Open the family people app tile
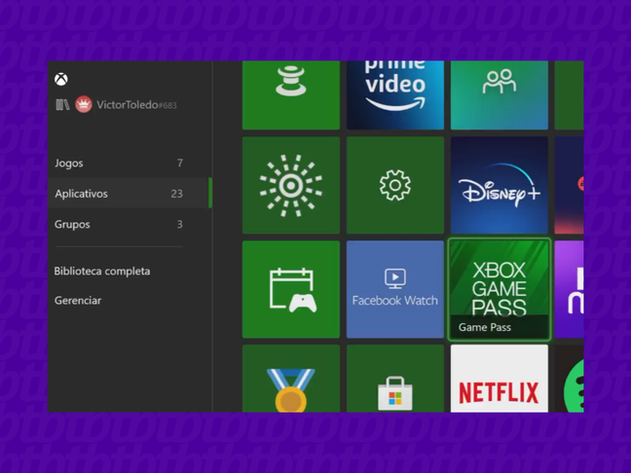 (x=500, y=95)
